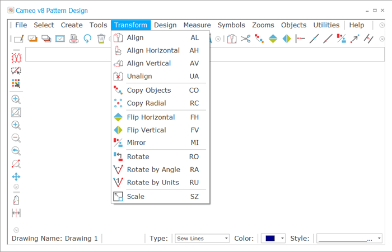Click the open drawing icon with orange frame

[32, 39]
